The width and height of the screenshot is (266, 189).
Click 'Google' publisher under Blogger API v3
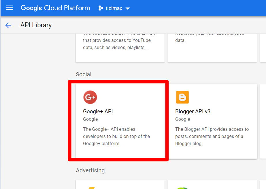pos(182,119)
